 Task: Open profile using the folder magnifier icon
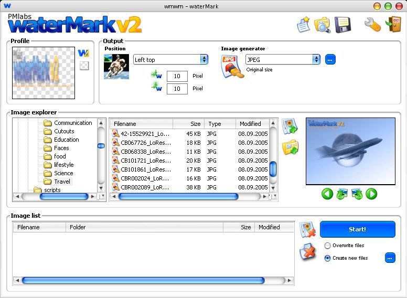point(322,25)
